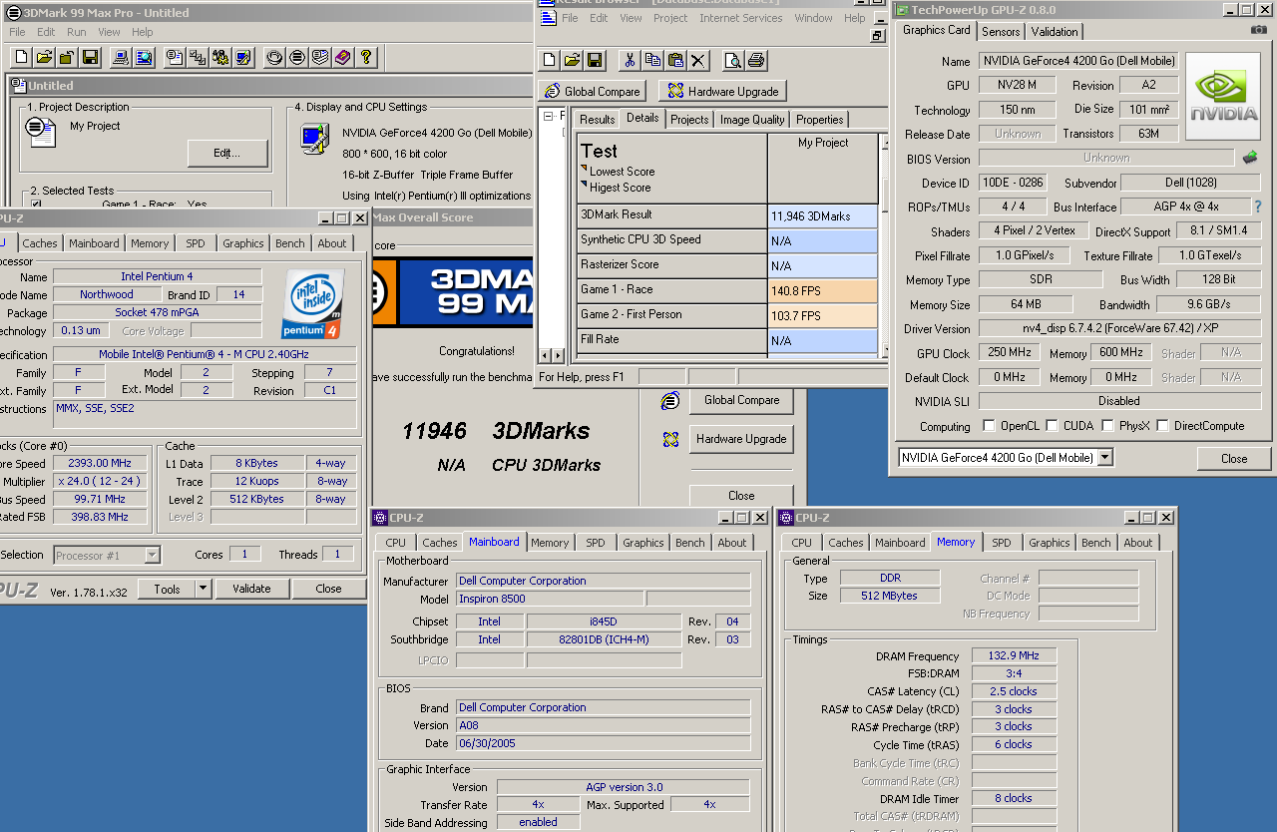Click the GPU Name field in GPU-Z
The image size is (1277, 832).
1078,61
